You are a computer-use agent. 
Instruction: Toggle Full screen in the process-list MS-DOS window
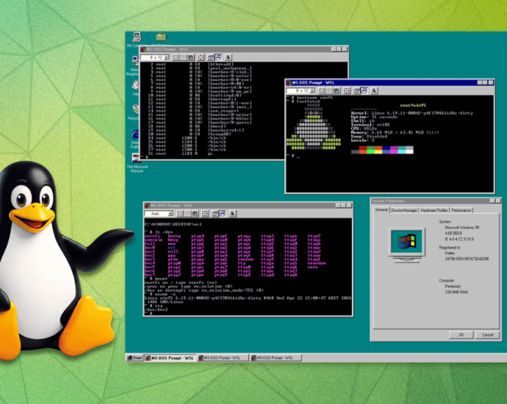201,57
